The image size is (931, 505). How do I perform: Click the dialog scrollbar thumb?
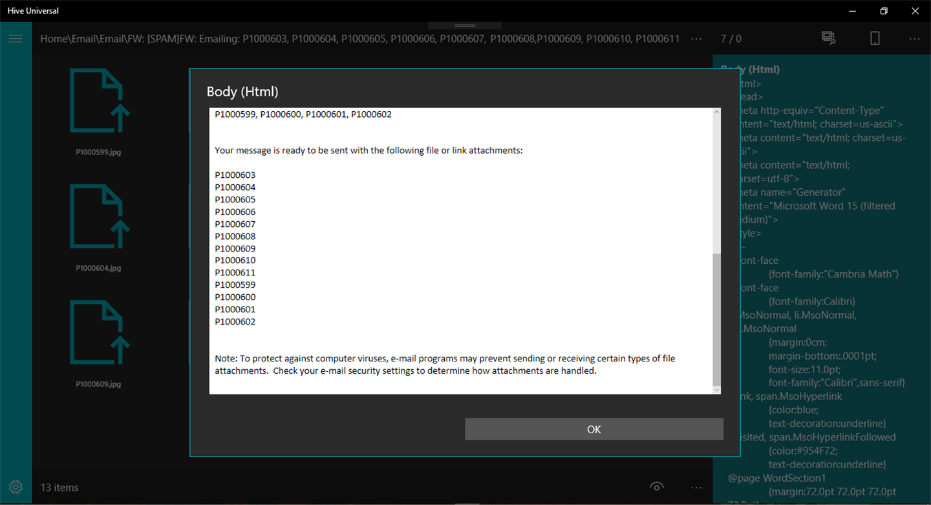coord(716,319)
